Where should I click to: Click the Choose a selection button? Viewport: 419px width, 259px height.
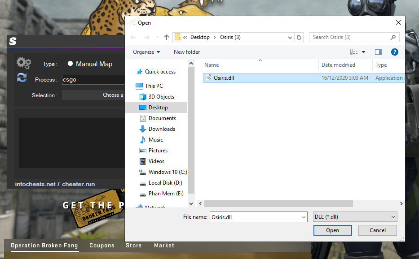point(93,95)
